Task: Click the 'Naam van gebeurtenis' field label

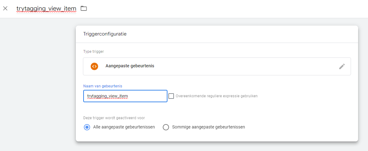Action: click(101, 86)
